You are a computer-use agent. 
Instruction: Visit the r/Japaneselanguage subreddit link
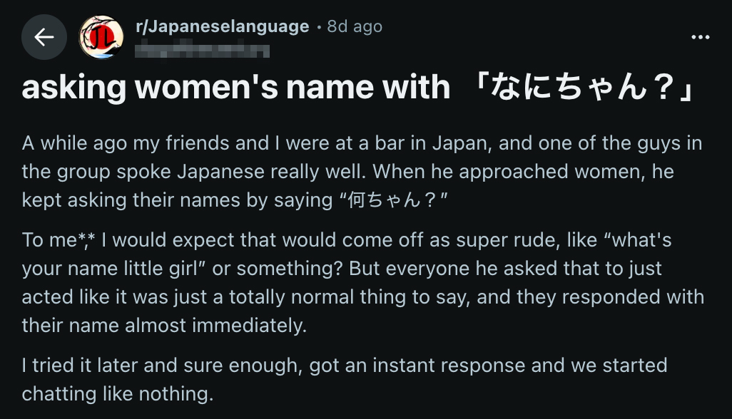tap(222, 26)
